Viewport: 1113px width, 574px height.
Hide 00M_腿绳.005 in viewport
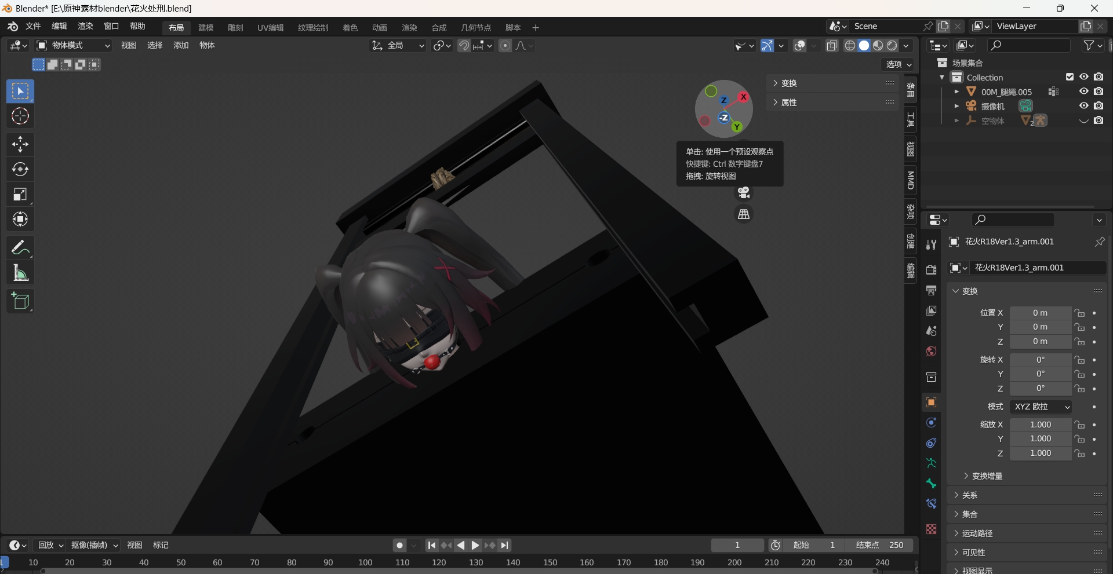pos(1084,92)
